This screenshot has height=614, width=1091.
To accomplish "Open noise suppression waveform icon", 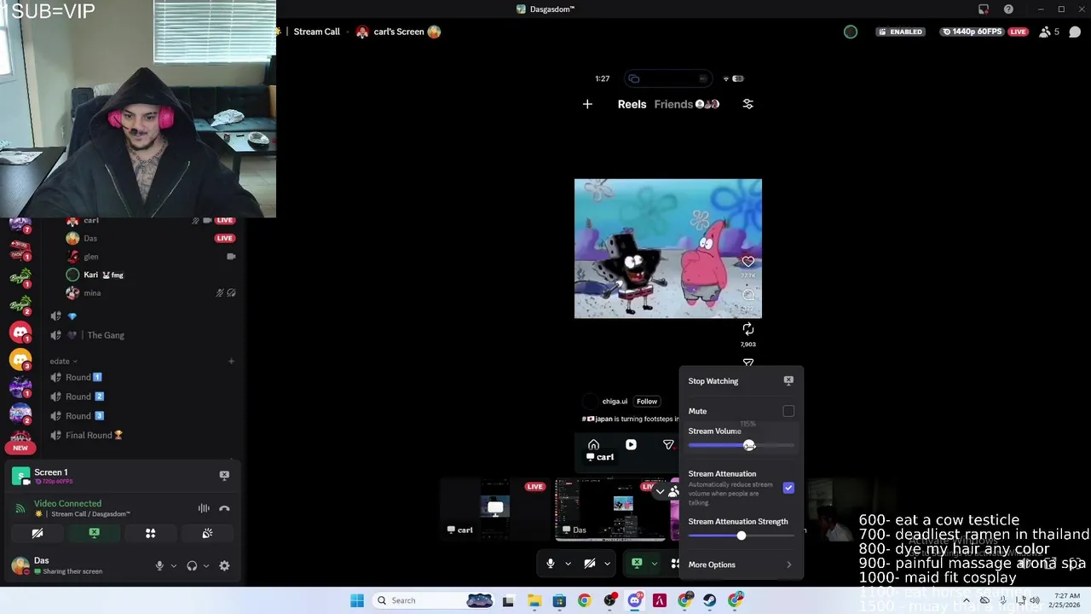I will [204, 508].
